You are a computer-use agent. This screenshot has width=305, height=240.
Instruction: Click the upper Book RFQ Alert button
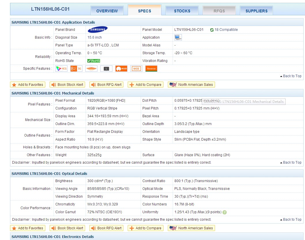coord(106,84)
